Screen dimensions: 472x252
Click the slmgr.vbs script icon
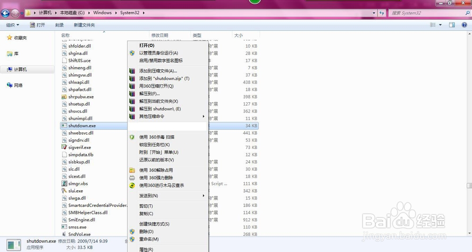click(64, 184)
